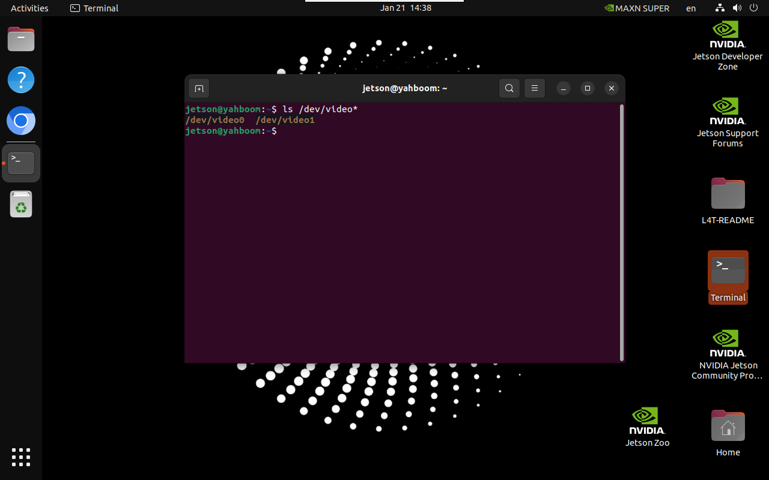The height and width of the screenshot is (480, 769).
Task: Open Files from the dock
Action: [x=21, y=39]
